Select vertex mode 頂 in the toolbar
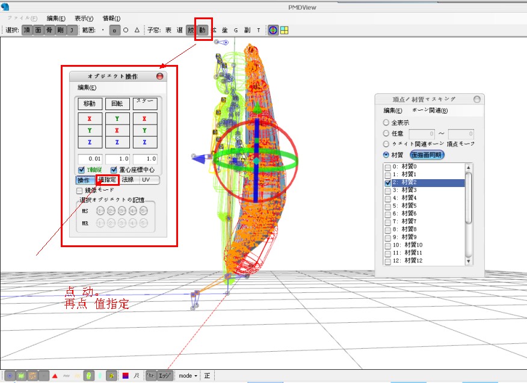527x383 pixels. 27,30
